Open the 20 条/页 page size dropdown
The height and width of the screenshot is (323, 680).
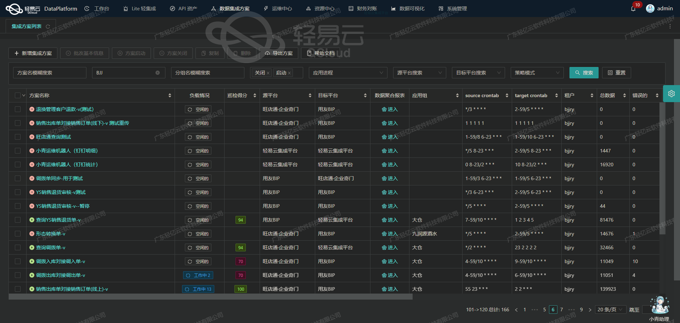(x=611, y=310)
